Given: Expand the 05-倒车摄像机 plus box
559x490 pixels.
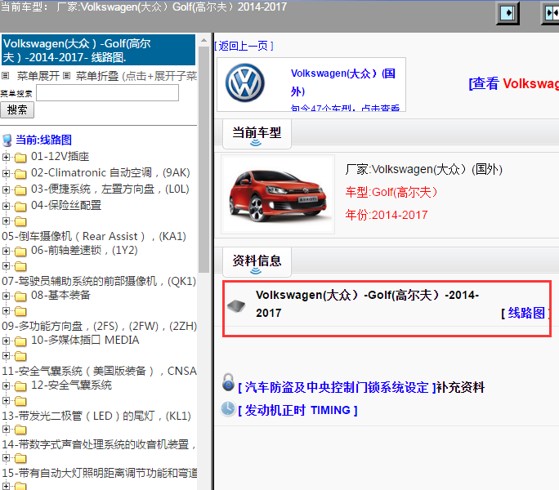Looking at the screenshot, I should (x=6, y=221).
